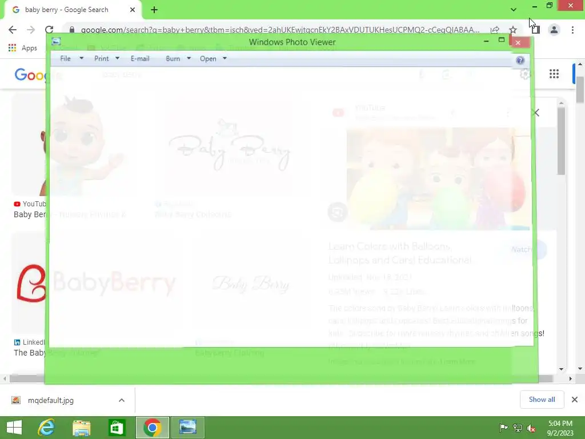Open the Print menu in Photo Viewer

pyautogui.click(x=101, y=59)
